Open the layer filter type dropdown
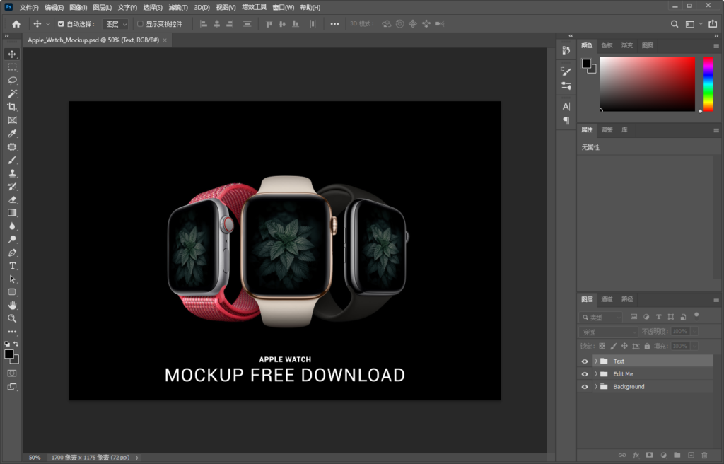 pyautogui.click(x=601, y=317)
